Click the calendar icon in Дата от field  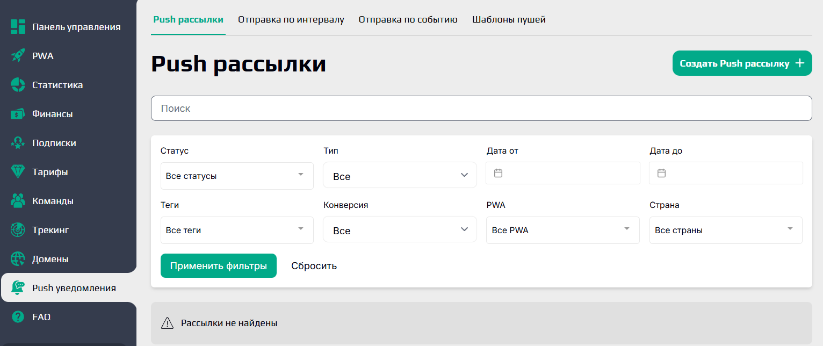coord(499,172)
